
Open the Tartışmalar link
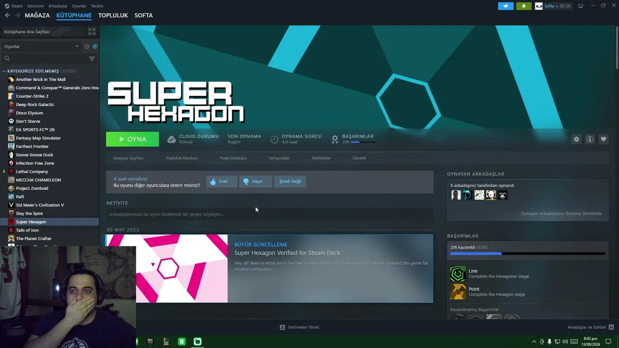coord(279,158)
